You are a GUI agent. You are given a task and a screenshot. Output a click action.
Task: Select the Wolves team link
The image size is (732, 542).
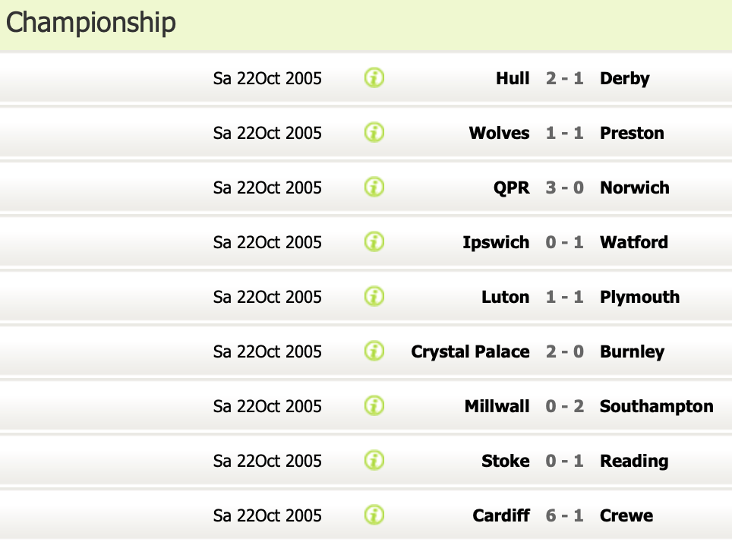click(499, 133)
